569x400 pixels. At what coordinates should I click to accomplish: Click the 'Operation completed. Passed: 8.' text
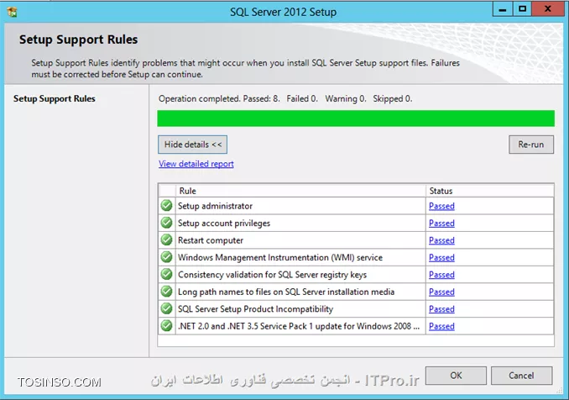(x=219, y=99)
